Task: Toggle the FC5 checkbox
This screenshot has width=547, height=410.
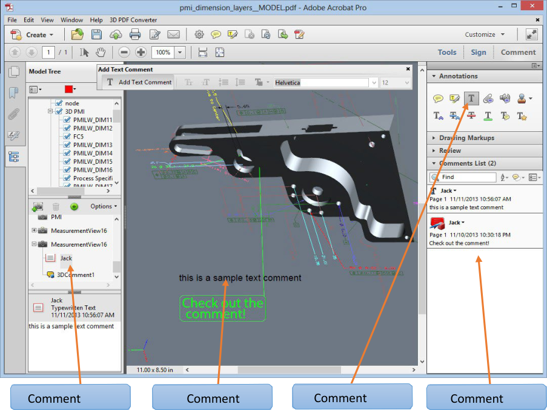Action: 67,137
